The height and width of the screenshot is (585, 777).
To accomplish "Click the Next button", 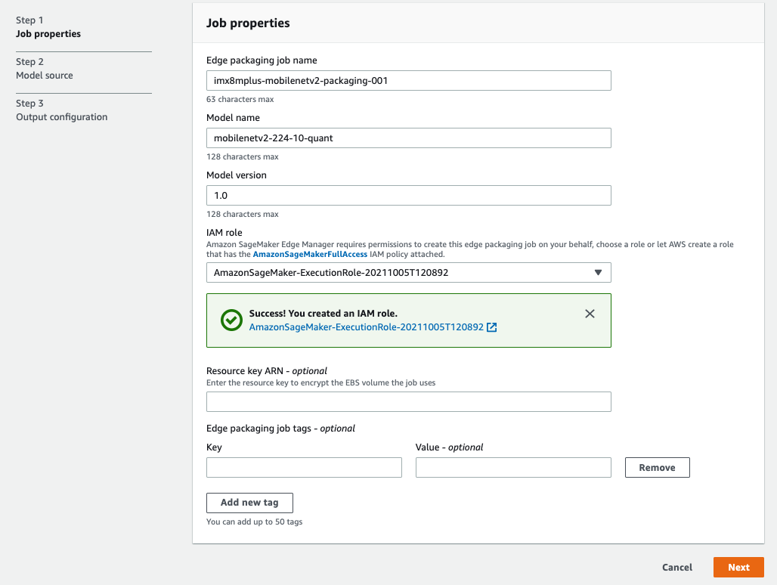I will (738, 567).
